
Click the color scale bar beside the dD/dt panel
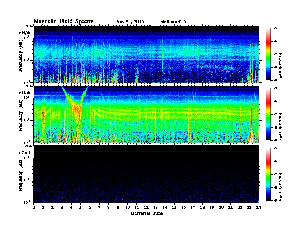268,114
